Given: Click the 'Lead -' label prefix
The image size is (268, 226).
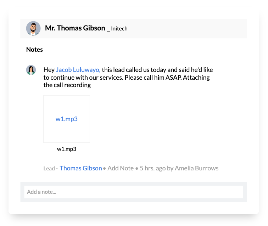Looking at the screenshot, I should click(x=50, y=169).
